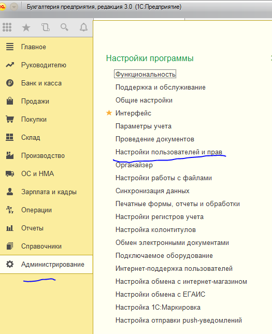Open Синхронизация данных
Viewport: 272px width, 334px height.
tap(152, 191)
